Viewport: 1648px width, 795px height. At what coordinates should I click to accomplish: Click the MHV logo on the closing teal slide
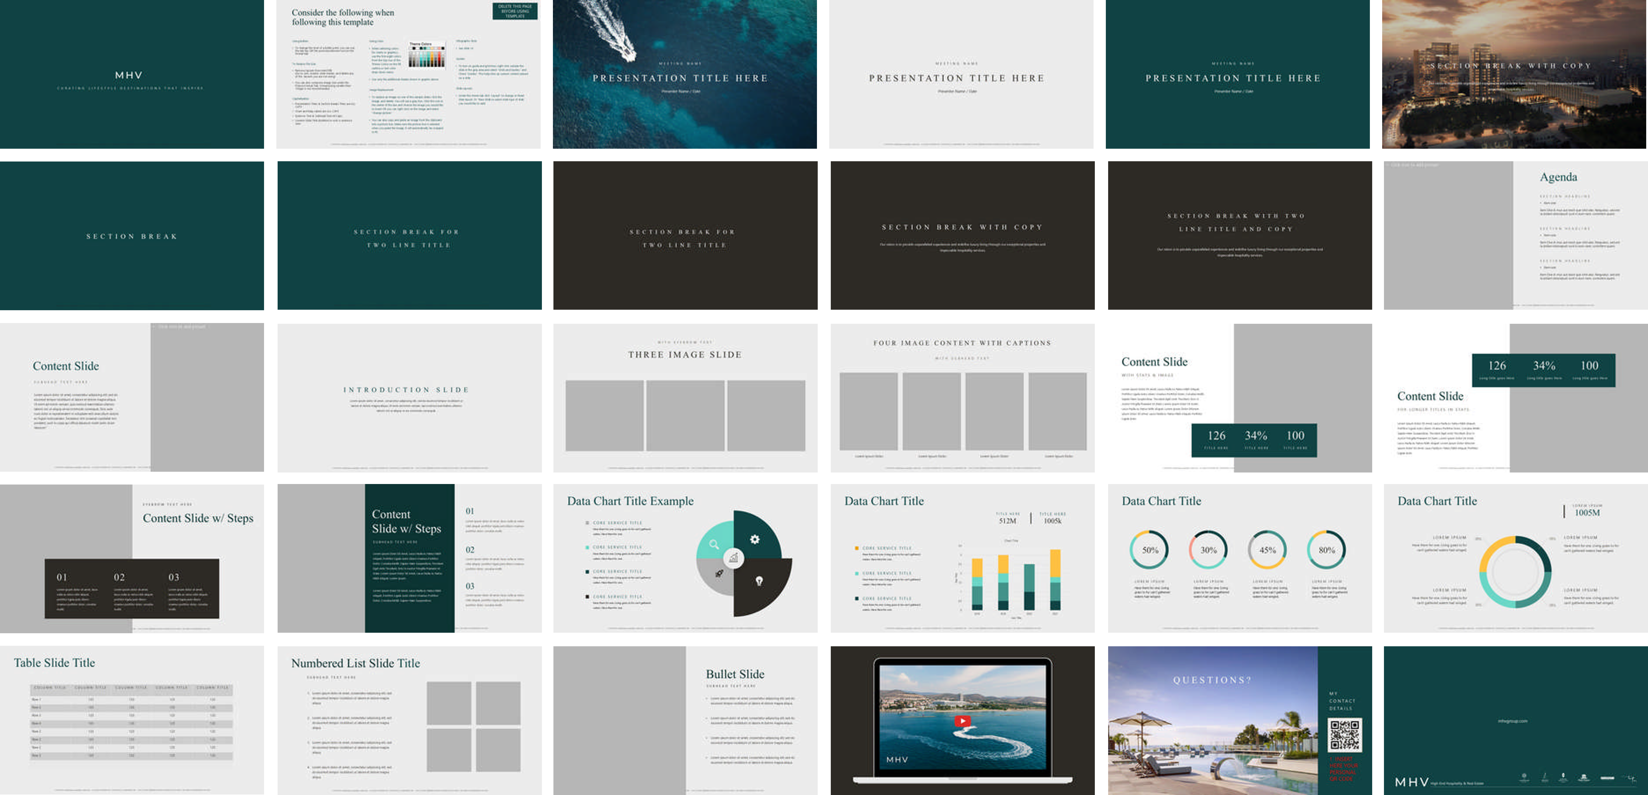click(1411, 782)
